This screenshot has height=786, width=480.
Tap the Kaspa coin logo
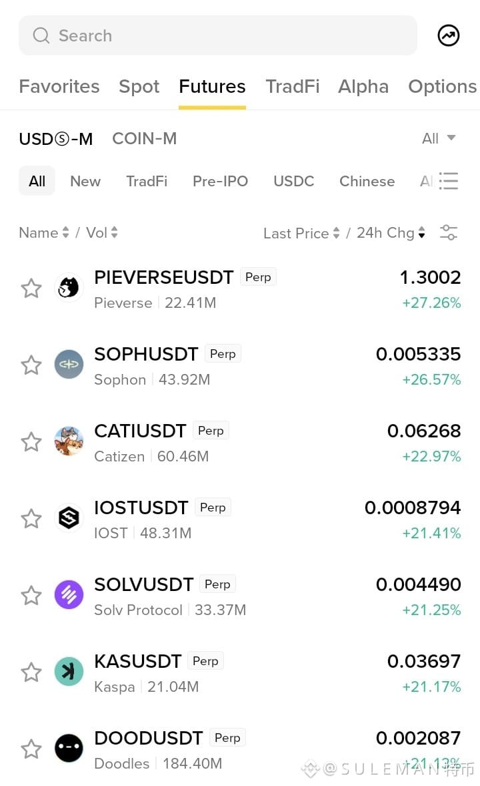pyautogui.click(x=69, y=671)
